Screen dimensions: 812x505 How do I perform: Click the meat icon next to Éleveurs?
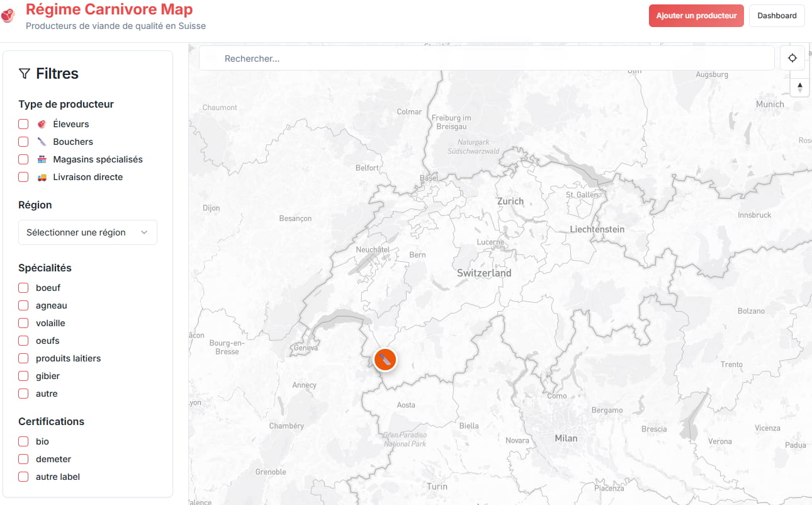point(42,124)
